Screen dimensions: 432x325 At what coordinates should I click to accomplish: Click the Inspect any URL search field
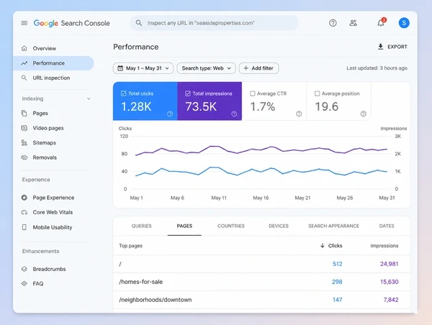point(214,23)
